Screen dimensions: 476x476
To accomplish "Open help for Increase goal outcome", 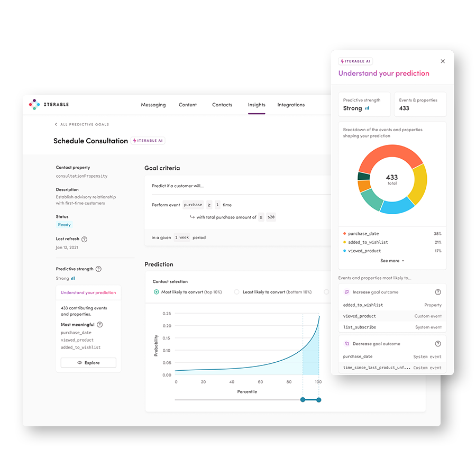I will pos(438,292).
